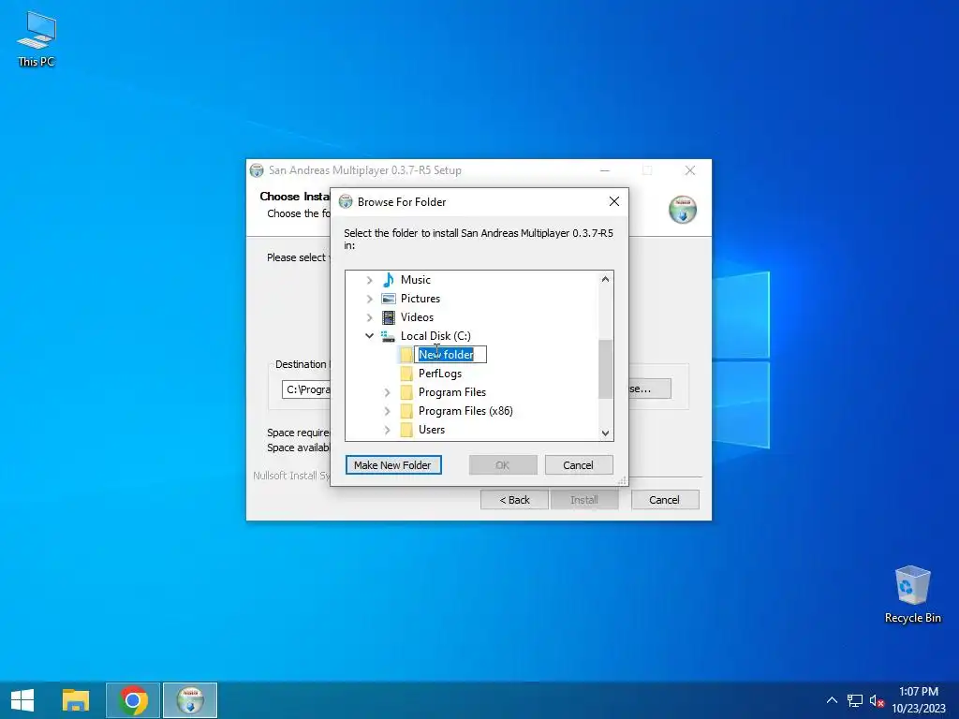Close the San Andreas Multiplayer setup window
Image resolution: width=959 pixels, height=719 pixels.
[x=690, y=170]
